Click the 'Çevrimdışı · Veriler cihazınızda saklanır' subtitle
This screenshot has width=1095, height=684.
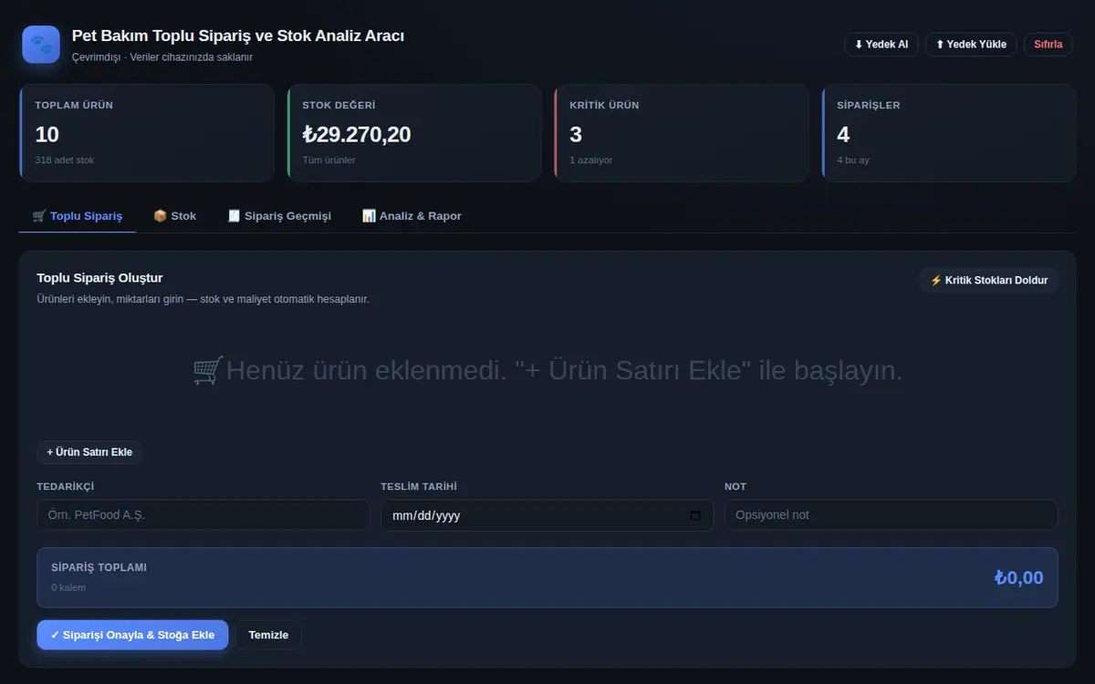(162, 57)
